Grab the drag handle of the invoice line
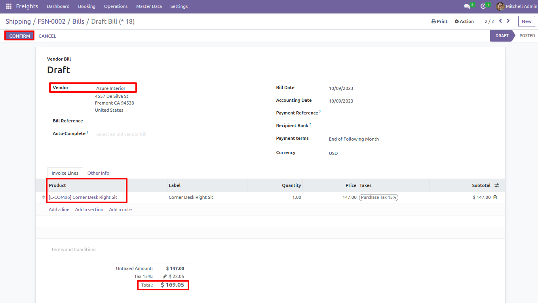This screenshot has width=538, height=303. click(44, 197)
